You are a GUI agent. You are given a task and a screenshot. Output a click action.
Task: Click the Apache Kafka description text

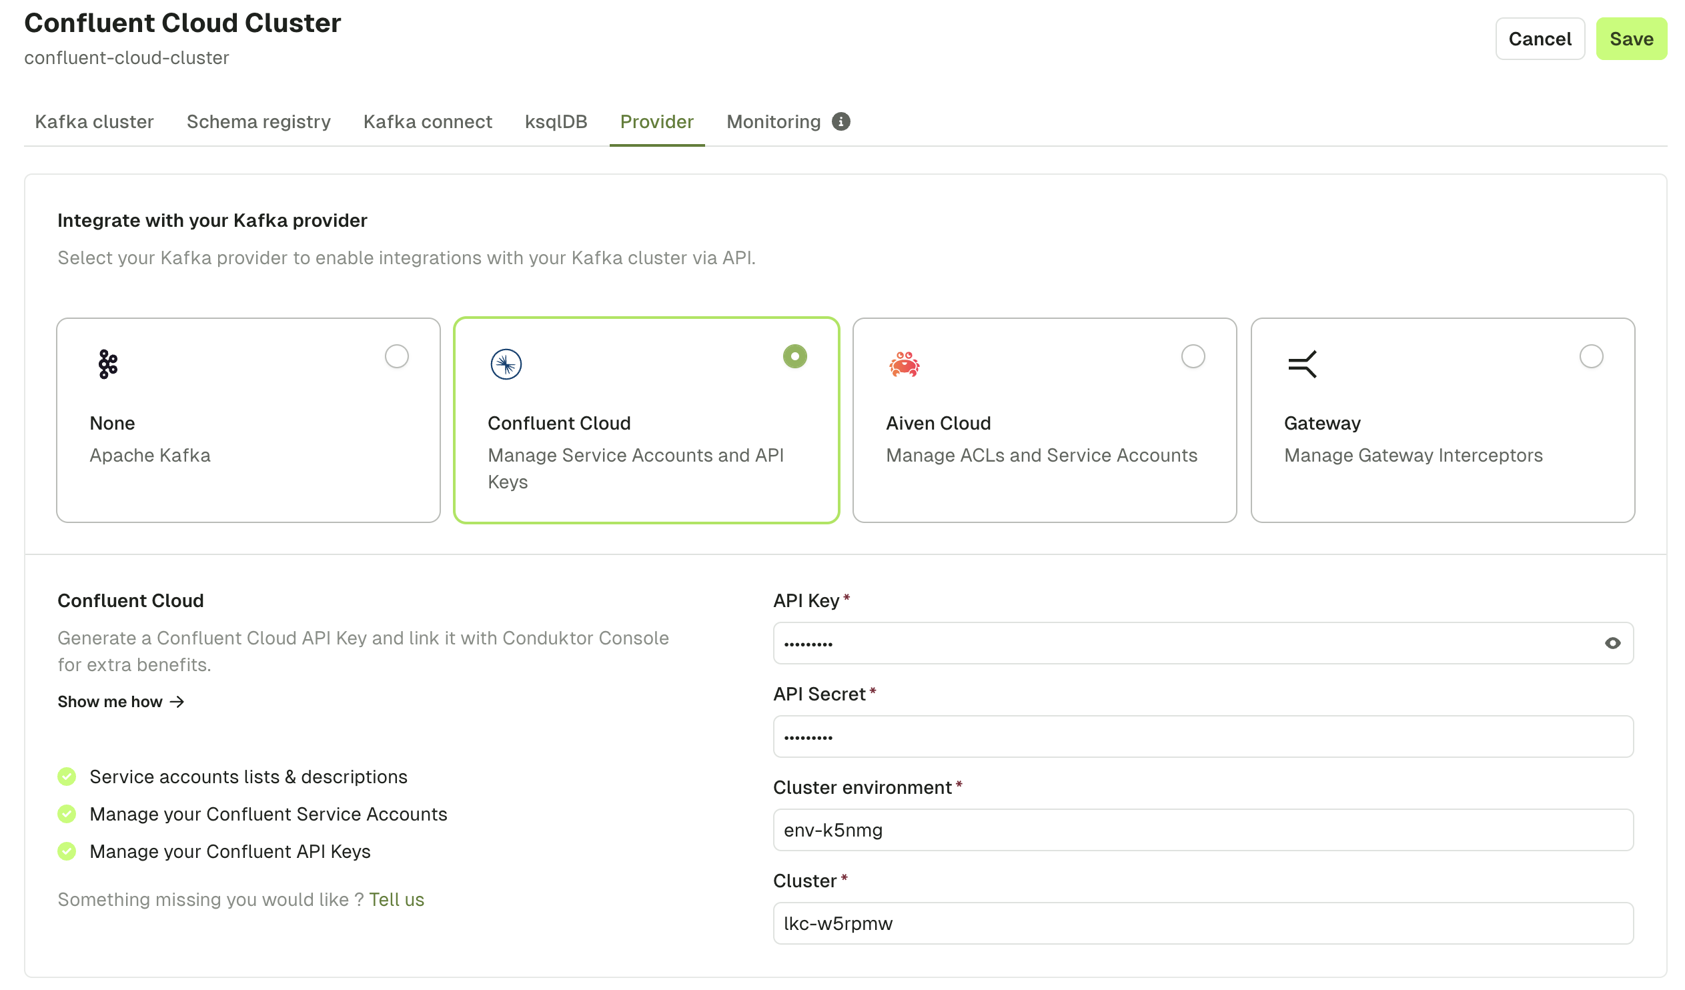[150, 456]
